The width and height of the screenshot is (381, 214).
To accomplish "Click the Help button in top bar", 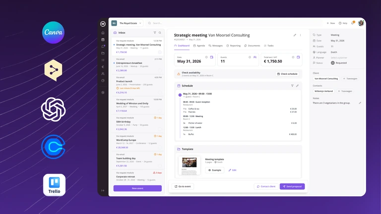I will tap(343, 23).
